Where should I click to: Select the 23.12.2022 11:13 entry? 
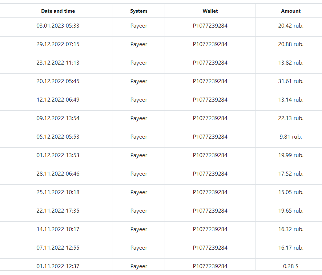(58, 63)
